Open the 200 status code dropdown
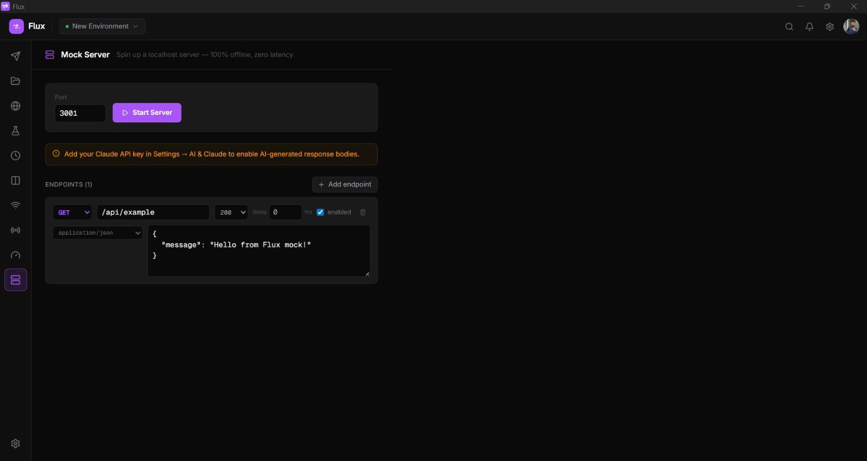 [x=231, y=212]
